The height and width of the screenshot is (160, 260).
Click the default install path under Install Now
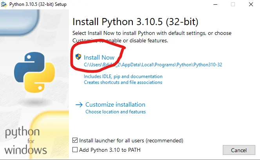[153, 65]
